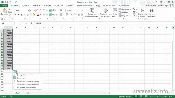This screenshot has height=98, width=175.
Task: Click the column A header
Action: point(8,28)
